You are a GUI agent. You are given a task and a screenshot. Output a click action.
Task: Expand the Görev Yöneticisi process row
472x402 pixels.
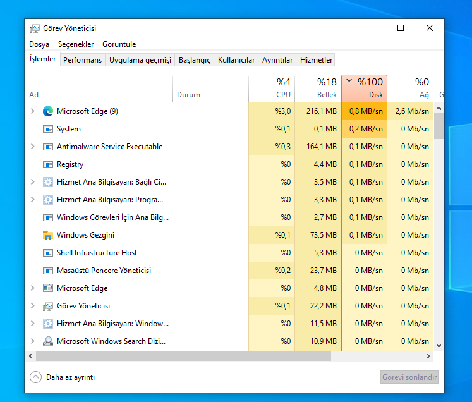(32, 306)
